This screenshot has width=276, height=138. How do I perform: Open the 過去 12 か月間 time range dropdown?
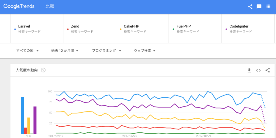[65, 51]
